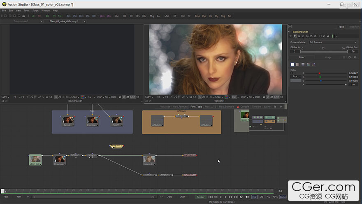Screen dimensions: 362x204
Task: Add an LD Loader tool
Action: [x=33, y=16]
